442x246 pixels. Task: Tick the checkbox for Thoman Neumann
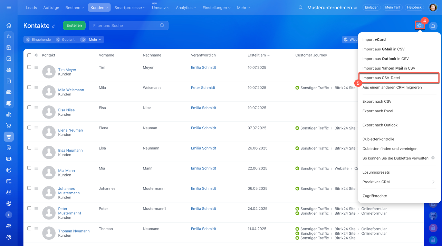(x=29, y=228)
